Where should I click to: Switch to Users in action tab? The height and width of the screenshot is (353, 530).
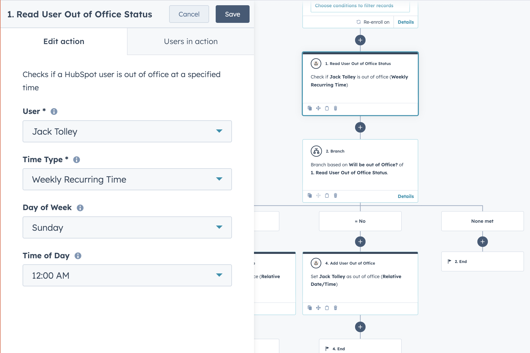(x=191, y=41)
